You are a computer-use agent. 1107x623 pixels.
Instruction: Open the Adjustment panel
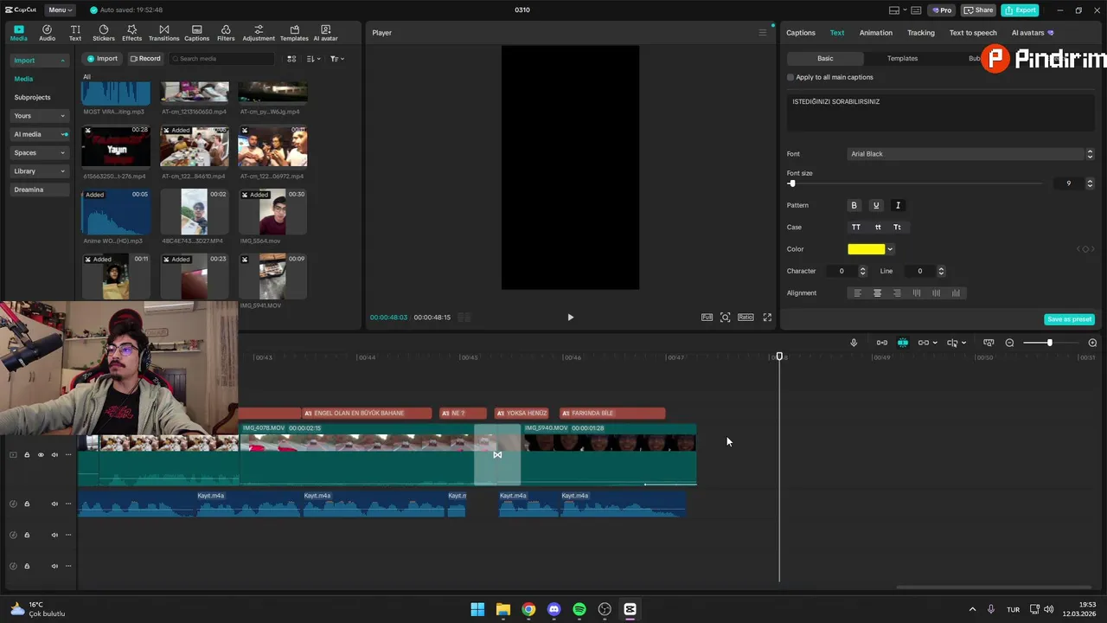[259, 33]
